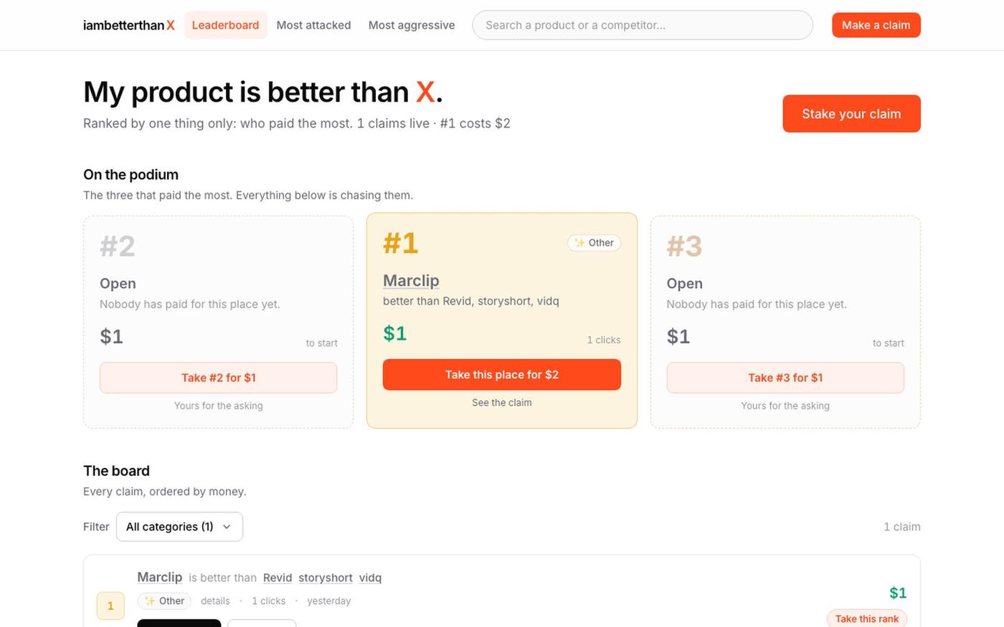Screen dimensions: 1004x627
Task: Click the Take this rank button
Action: 866,618
